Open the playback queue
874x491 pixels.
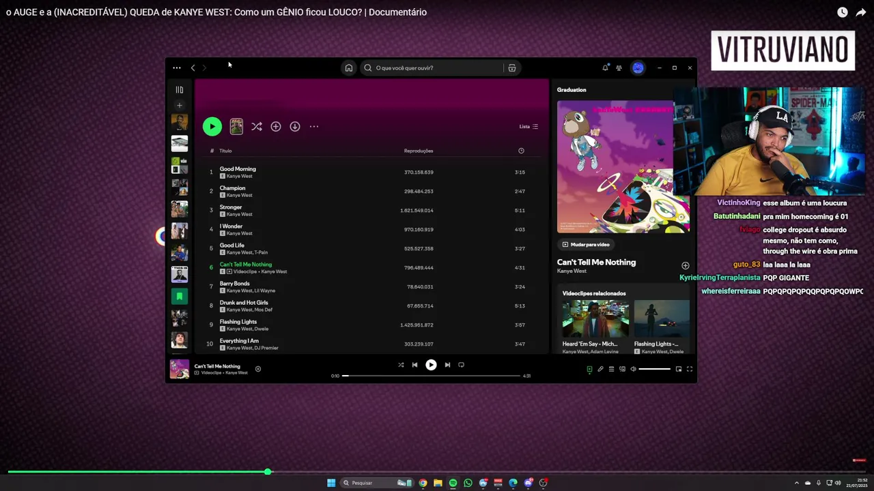coord(611,369)
